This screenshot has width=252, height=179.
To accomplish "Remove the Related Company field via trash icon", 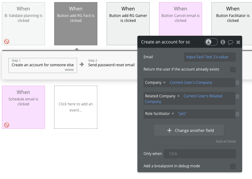I will 238,96.
